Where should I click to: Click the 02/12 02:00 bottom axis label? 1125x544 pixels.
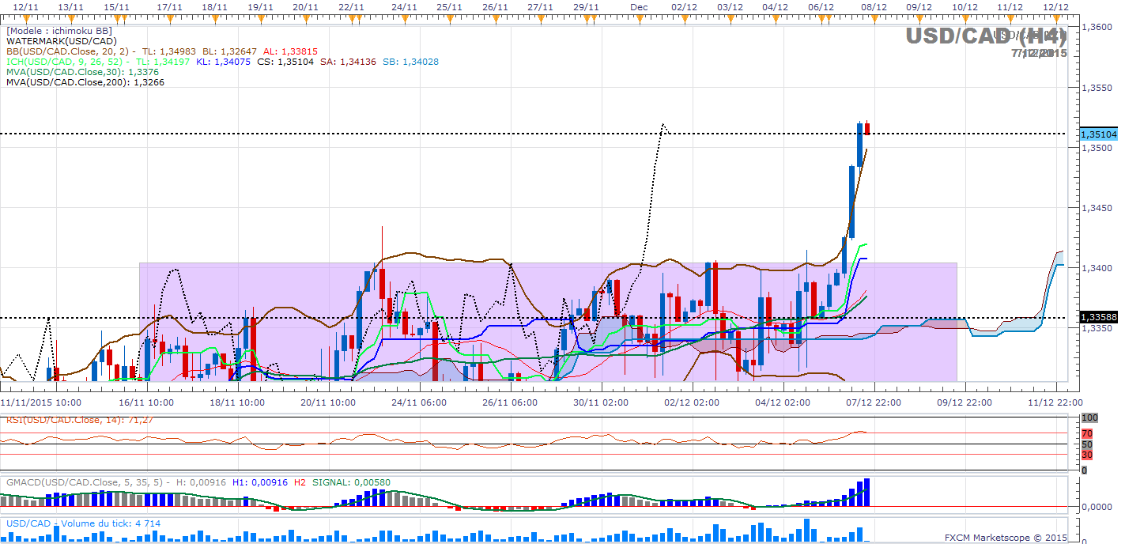(x=692, y=402)
